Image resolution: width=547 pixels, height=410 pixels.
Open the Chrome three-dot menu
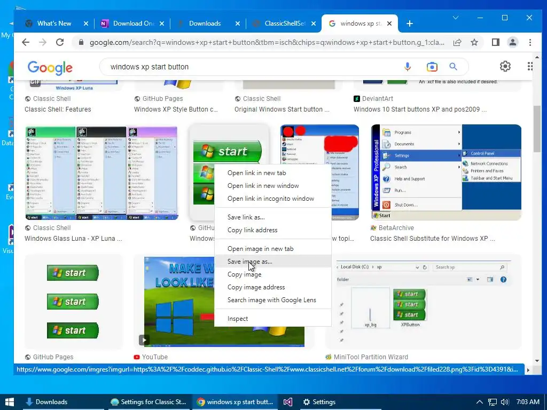(x=530, y=43)
